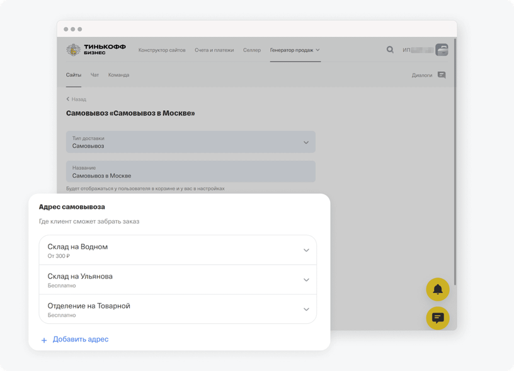
Task: Edit the Название field Самовывоз в Москве
Action: (x=191, y=172)
